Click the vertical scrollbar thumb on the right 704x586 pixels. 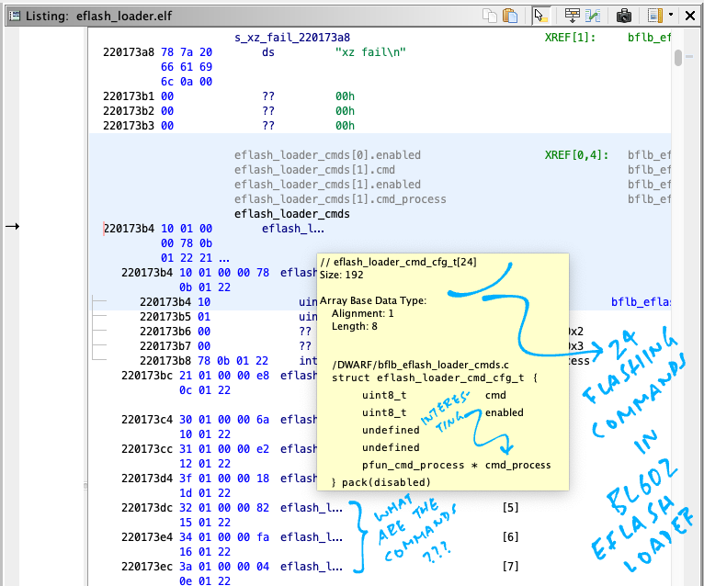(x=678, y=59)
